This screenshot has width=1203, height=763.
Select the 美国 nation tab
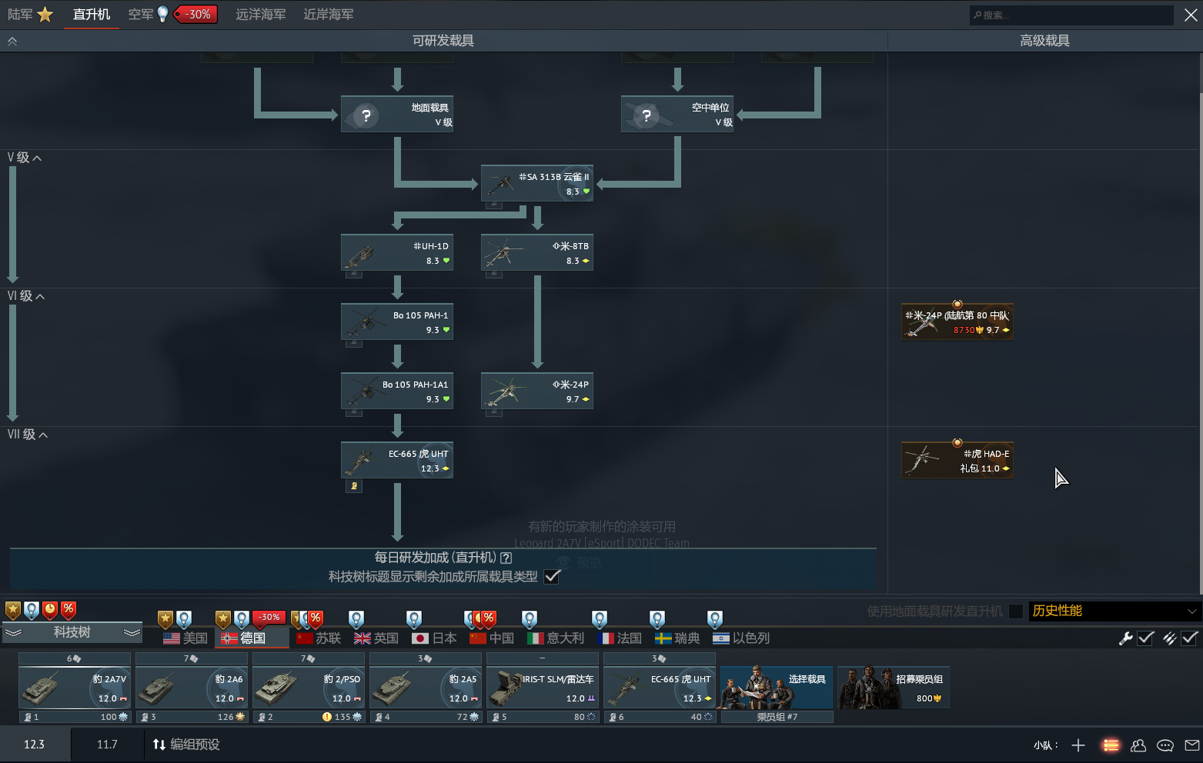pyautogui.click(x=185, y=638)
